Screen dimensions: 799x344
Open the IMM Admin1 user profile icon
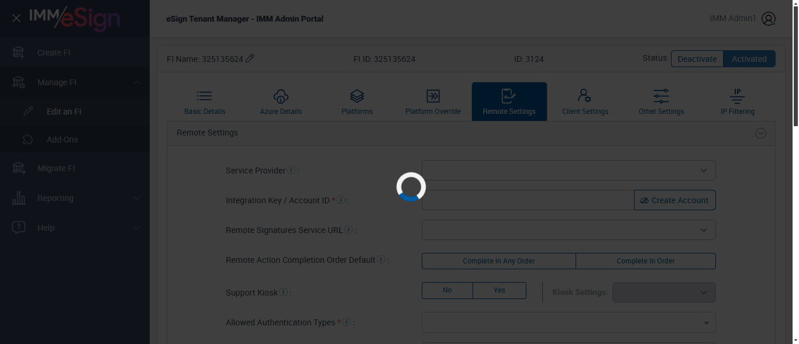(x=769, y=19)
